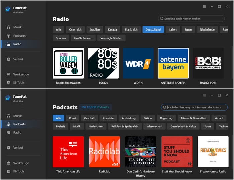Click Podcasts icon in Podcasts window sidebar

9,124
